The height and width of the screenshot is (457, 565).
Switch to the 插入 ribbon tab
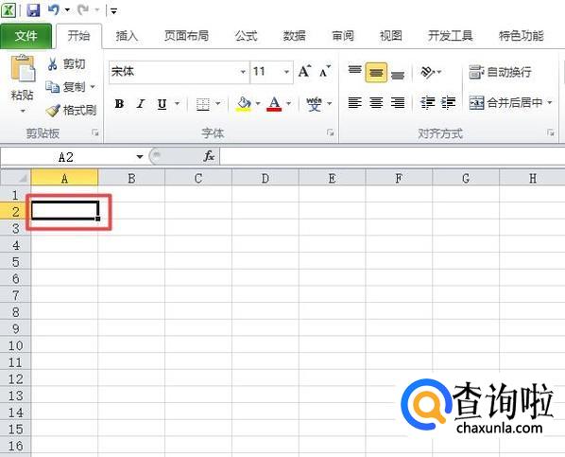pyautogui.click(x=127, y=36)
